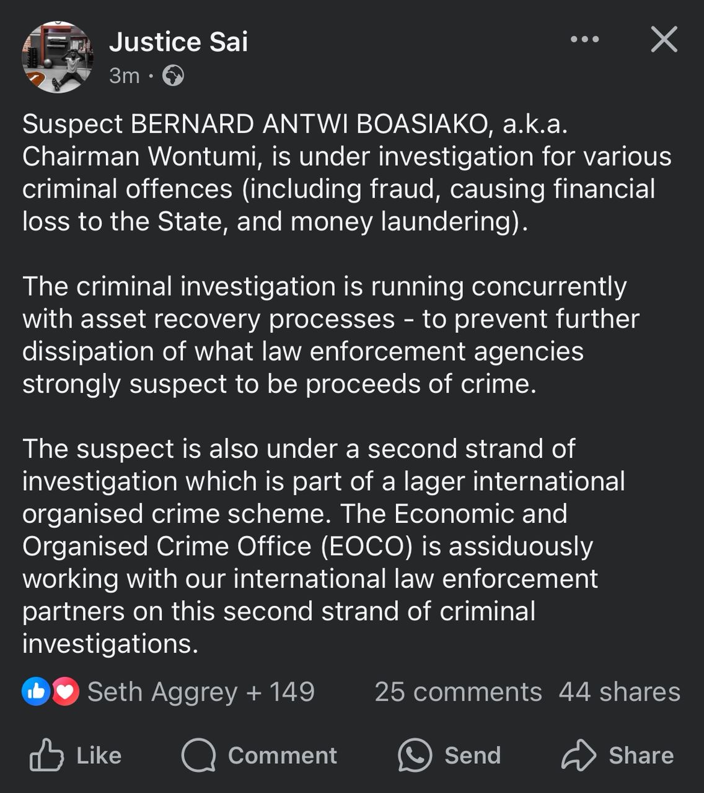Click the globe public-audience icon

(x=173, y=76)
